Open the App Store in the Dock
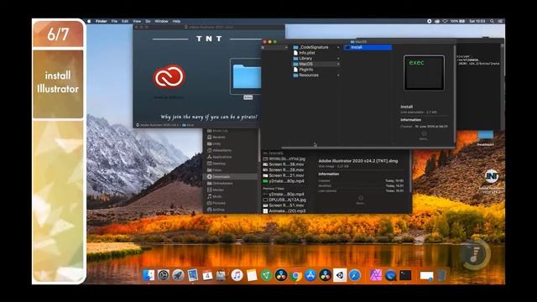The height and width of the screenshot is (302, 537). [310, 275]
